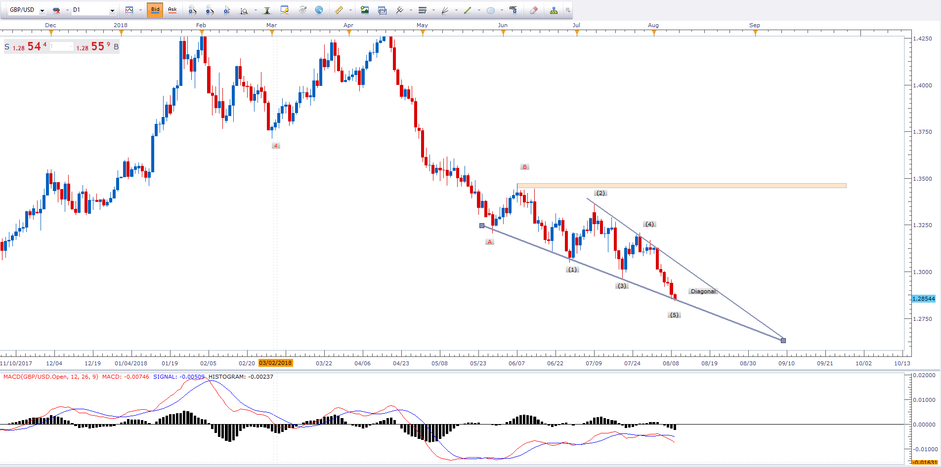Image resolution: width=941 pixels, height=467 pixels.
Task: Click the orange resistance zone rectangle
Action: (682, 186)
